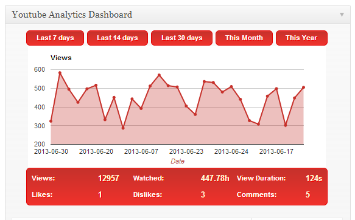Click the Watched label
The height and width of the screenshot is (220, 355).
click(x=149, y=179)
